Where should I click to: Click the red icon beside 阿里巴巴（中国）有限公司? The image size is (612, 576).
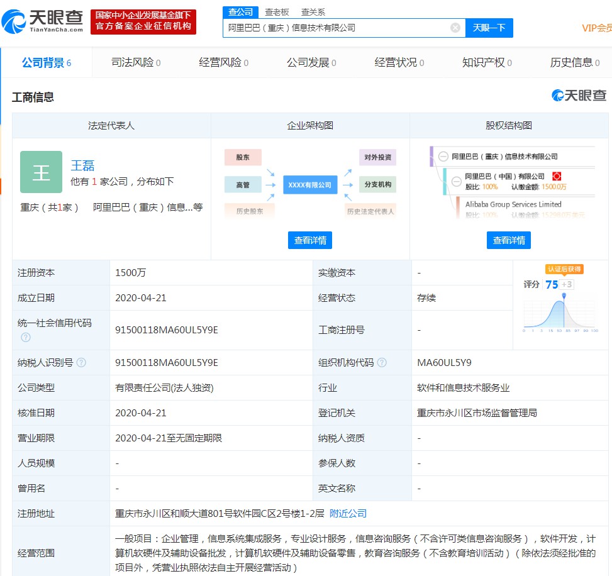click(557, 176)
